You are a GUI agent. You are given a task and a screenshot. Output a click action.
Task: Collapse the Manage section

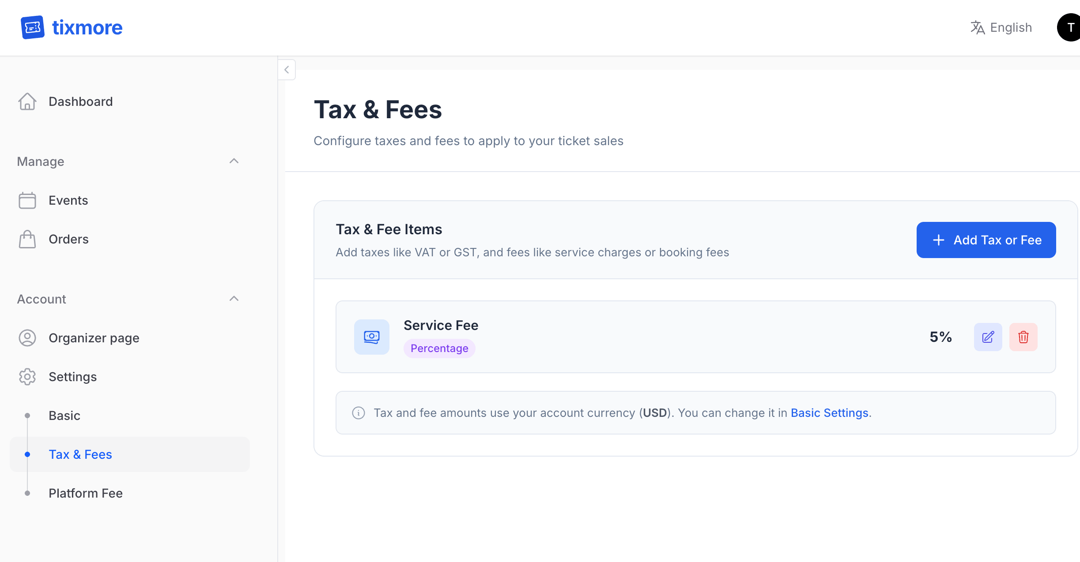tap(234, 161)
